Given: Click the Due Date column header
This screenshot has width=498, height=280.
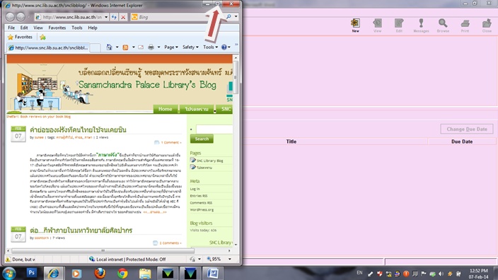Looking at the screenshot, I should coord(462,141).
